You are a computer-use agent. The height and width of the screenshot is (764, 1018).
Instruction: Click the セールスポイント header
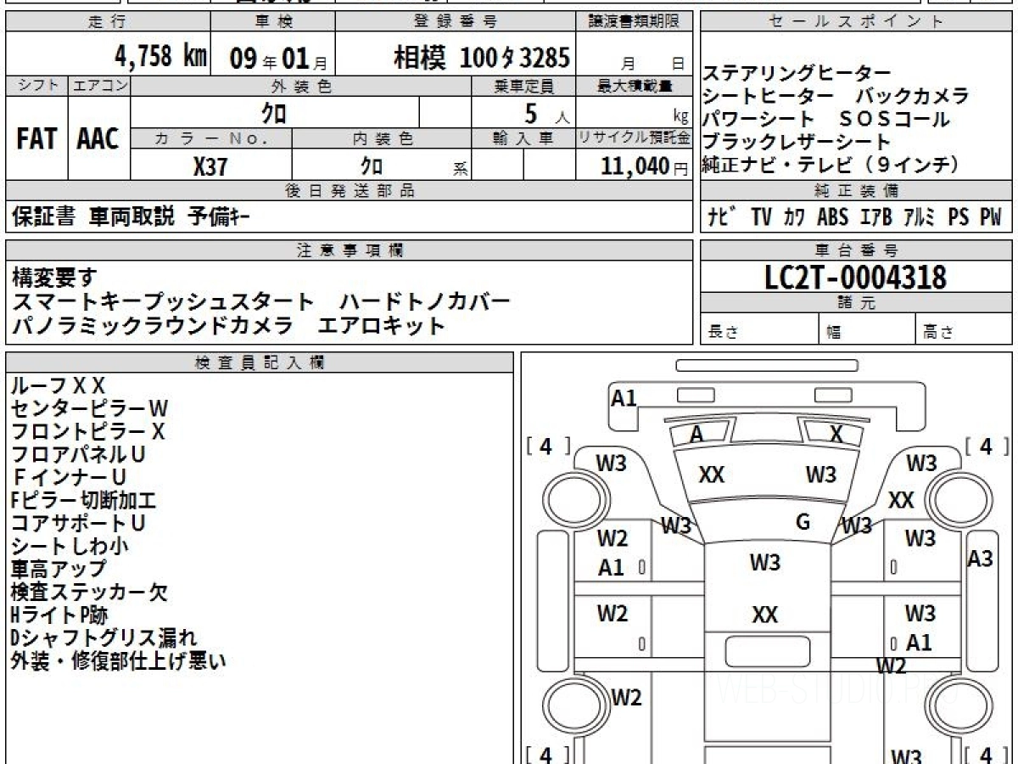point(856,21)
